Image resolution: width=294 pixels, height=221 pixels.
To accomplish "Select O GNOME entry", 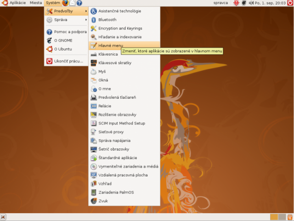I will click(x=66, y=40).
